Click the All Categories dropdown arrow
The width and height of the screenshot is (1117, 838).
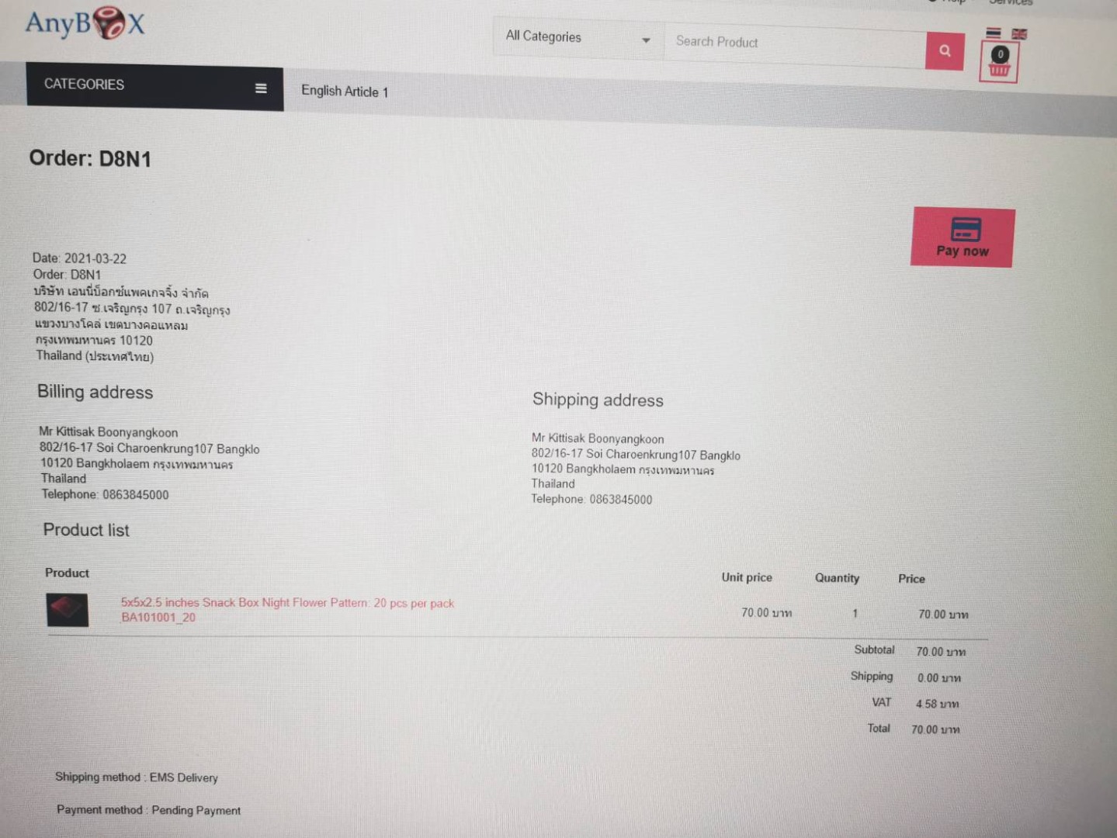(646, 40)
